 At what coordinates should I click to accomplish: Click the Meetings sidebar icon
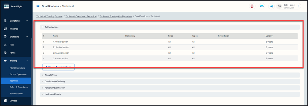click(6, 29)
